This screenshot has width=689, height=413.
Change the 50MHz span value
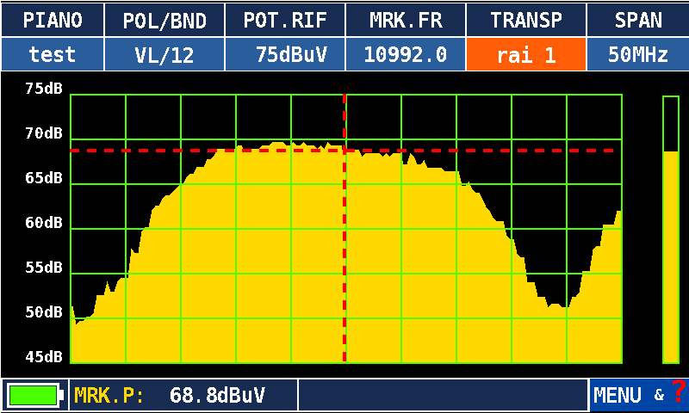coord(638,54)
